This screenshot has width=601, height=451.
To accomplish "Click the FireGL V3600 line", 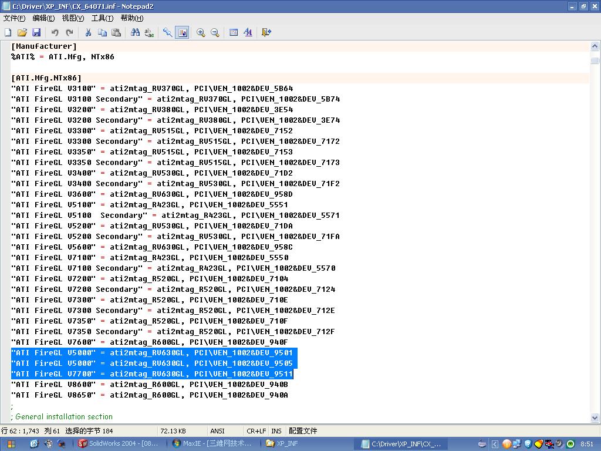I will tap(152, 194).
